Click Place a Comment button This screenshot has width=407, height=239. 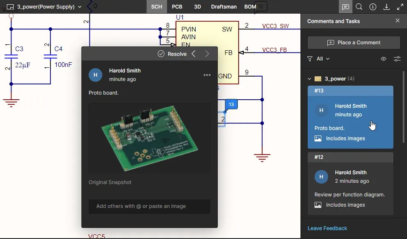pos(354,43)
